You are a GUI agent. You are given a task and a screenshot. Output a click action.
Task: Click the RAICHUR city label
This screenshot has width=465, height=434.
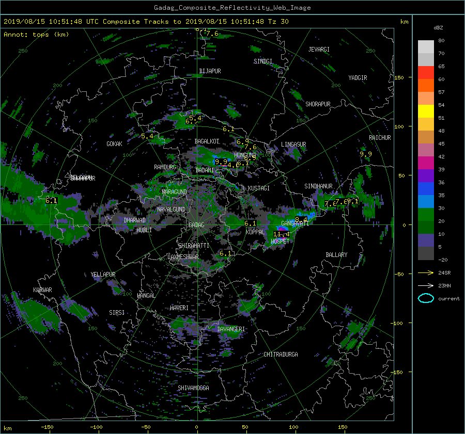(380, 138)
